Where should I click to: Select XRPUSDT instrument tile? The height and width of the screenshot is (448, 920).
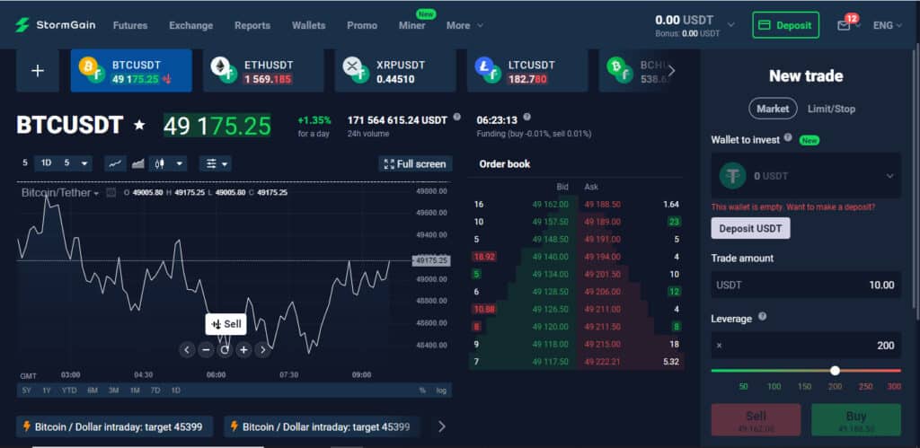point(395,71)
